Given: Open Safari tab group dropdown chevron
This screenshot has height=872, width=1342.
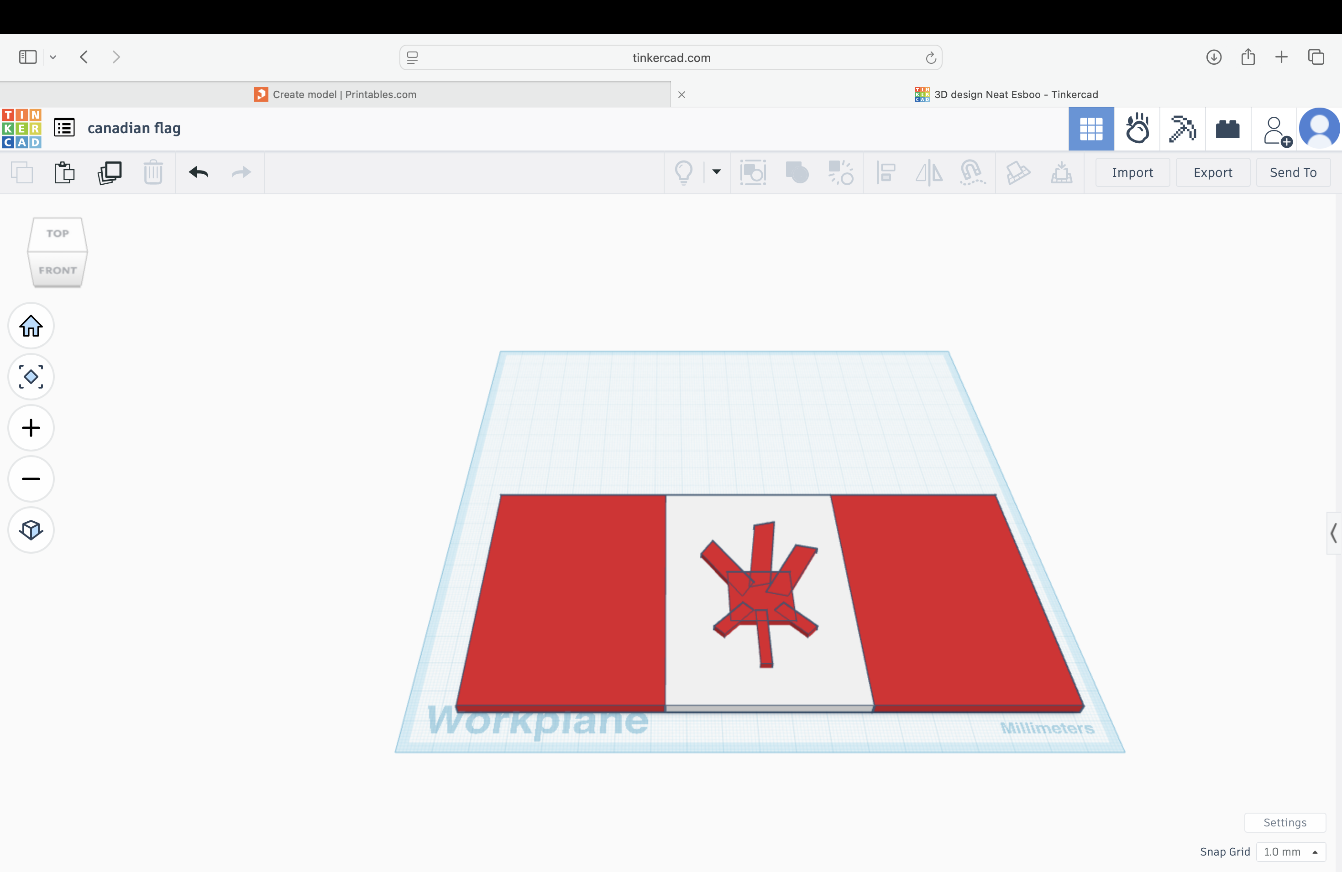Looking at the screenshot, I should click(x=53, y=57).
